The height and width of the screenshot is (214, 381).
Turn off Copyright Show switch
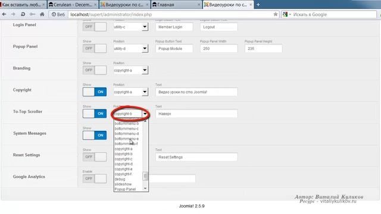click(x=95, y=92)
